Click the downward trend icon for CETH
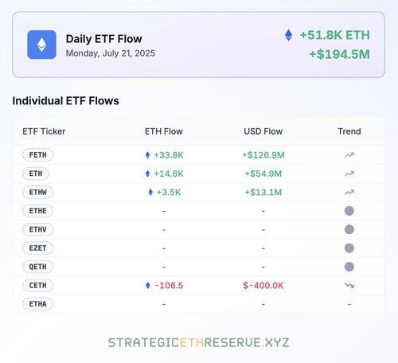 point(349,285)
